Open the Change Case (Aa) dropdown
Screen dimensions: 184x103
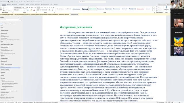32,7
